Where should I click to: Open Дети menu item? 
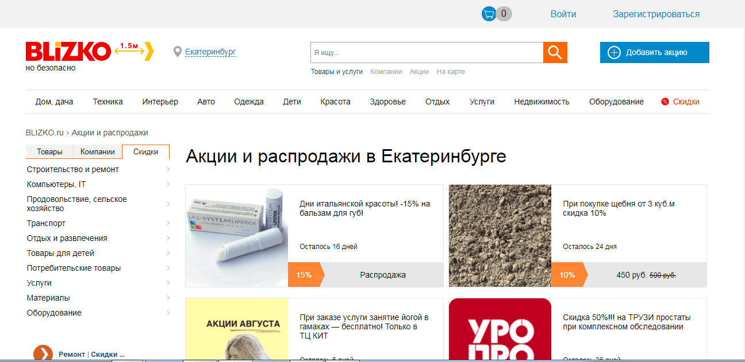pos(292,102)
